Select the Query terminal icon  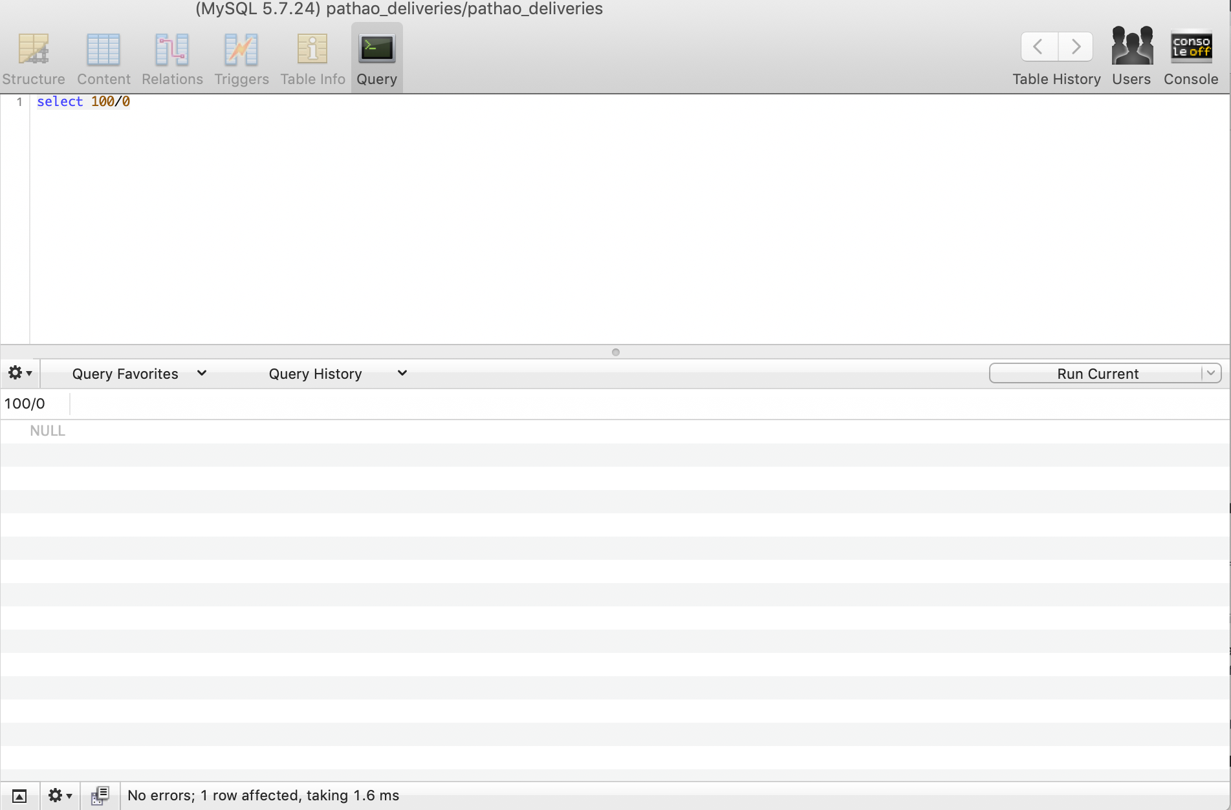pos(377,48)
